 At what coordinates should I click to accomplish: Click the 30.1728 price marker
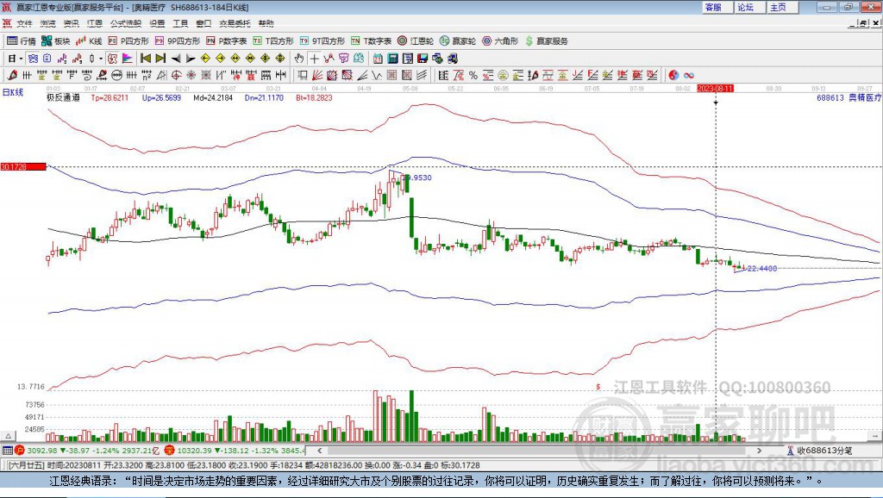click(x=23, y=166)
